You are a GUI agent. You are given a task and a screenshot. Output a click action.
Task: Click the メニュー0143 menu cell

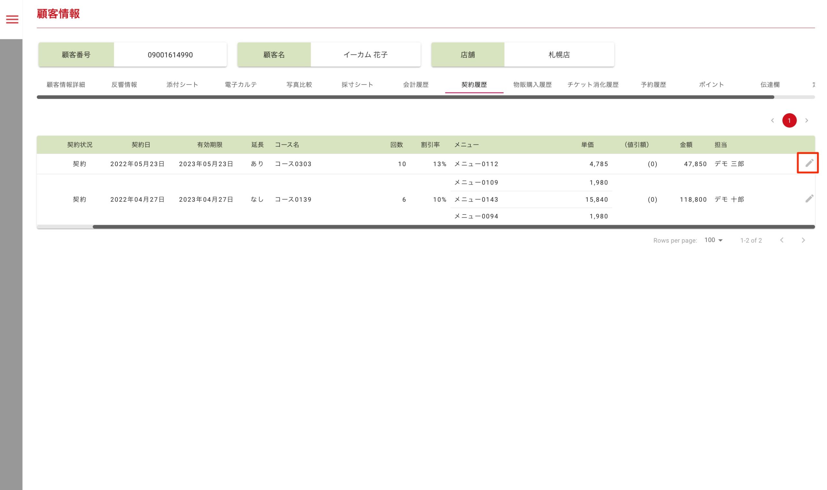476,200
